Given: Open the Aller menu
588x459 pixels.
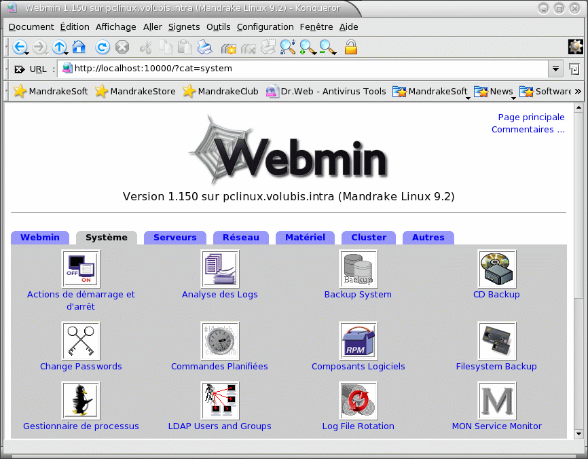Looking at the screenshot, I should (x=152, y=27).
